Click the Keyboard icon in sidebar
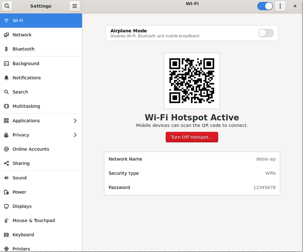Image resolution: width=303 pixels, height=252 pixels. 7,235
